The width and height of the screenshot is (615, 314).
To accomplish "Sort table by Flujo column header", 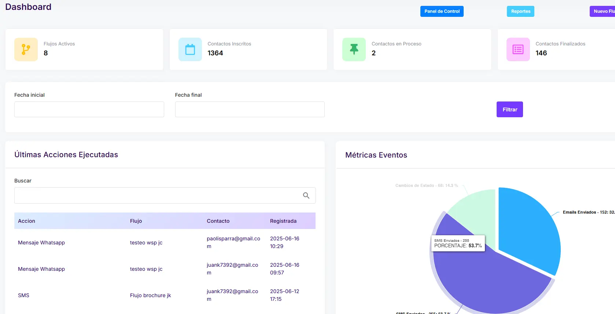I will [x=136, y=221].
